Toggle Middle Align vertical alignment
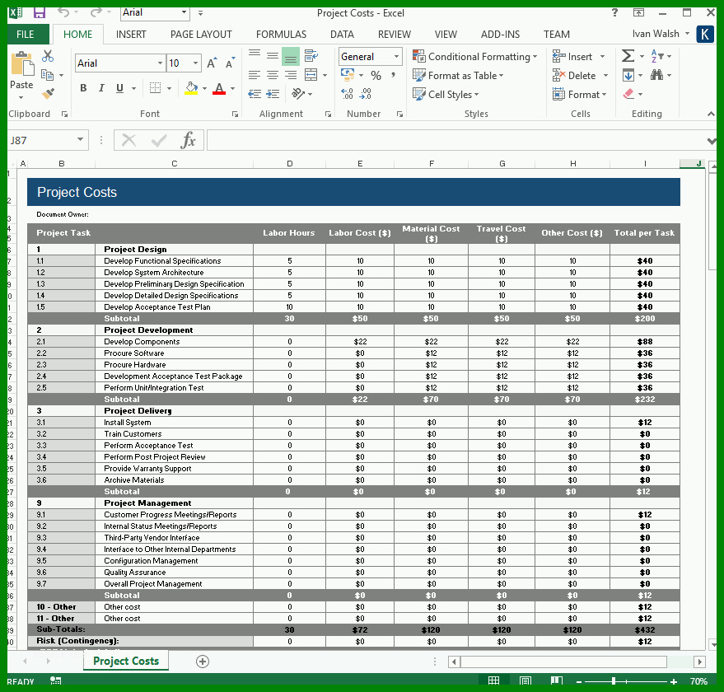The image size is (724, 692). pyautogui.click(x=273, y=56)
